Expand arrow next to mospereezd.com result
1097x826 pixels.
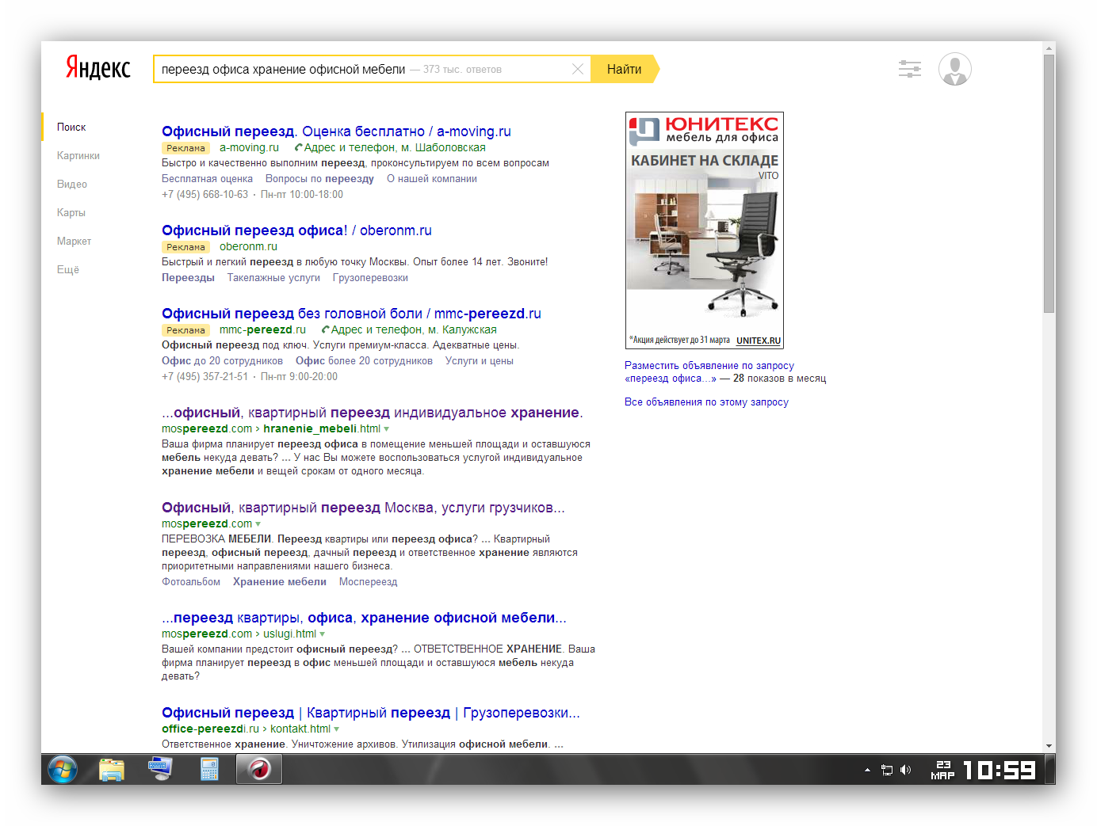(x=258, y=524)
